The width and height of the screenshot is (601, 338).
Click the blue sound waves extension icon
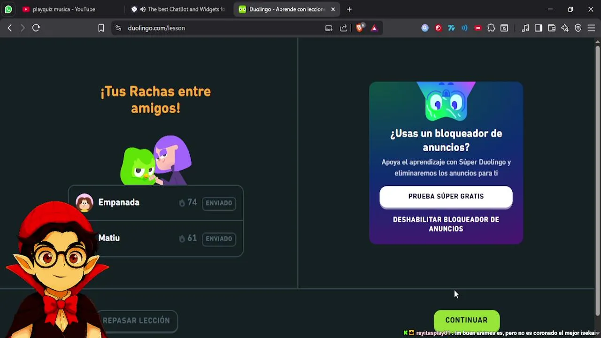point(464,28)
